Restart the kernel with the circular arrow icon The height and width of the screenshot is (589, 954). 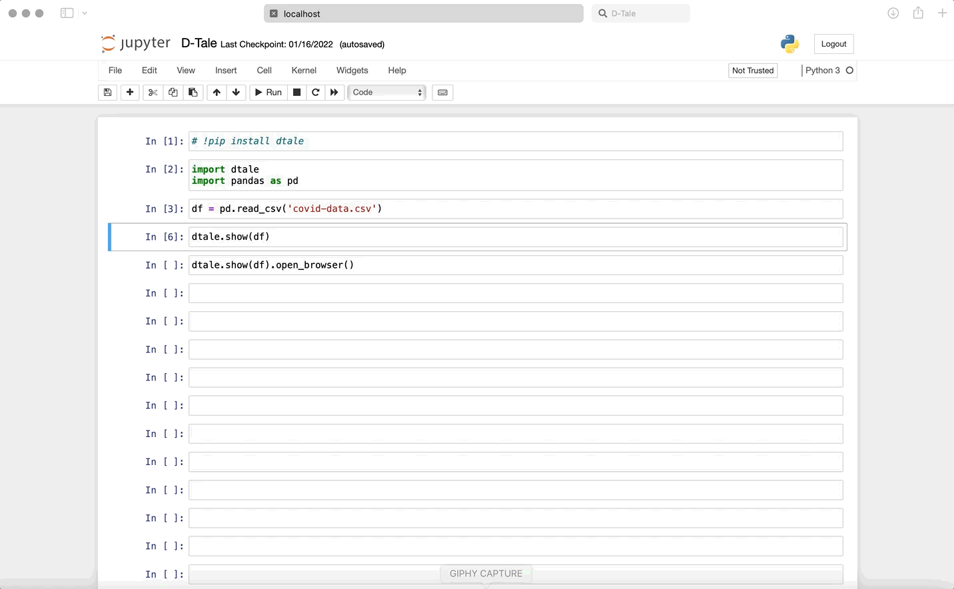tap(316, 93)
